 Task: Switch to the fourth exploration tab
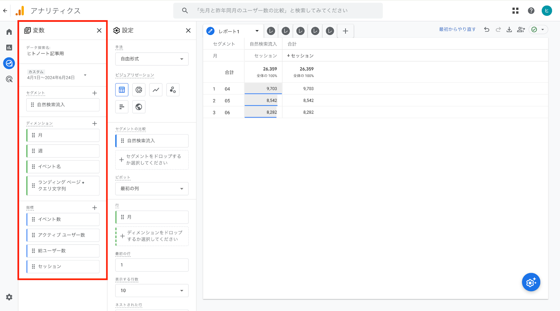point(300,31)
